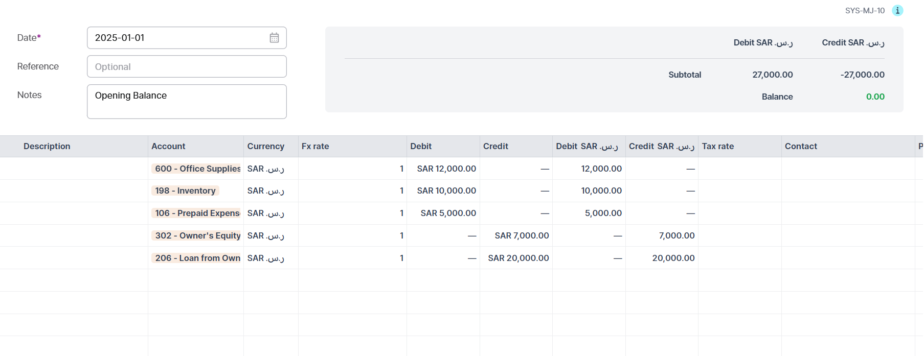Click the Description cell of Inventory row

[x=74, y=191]
